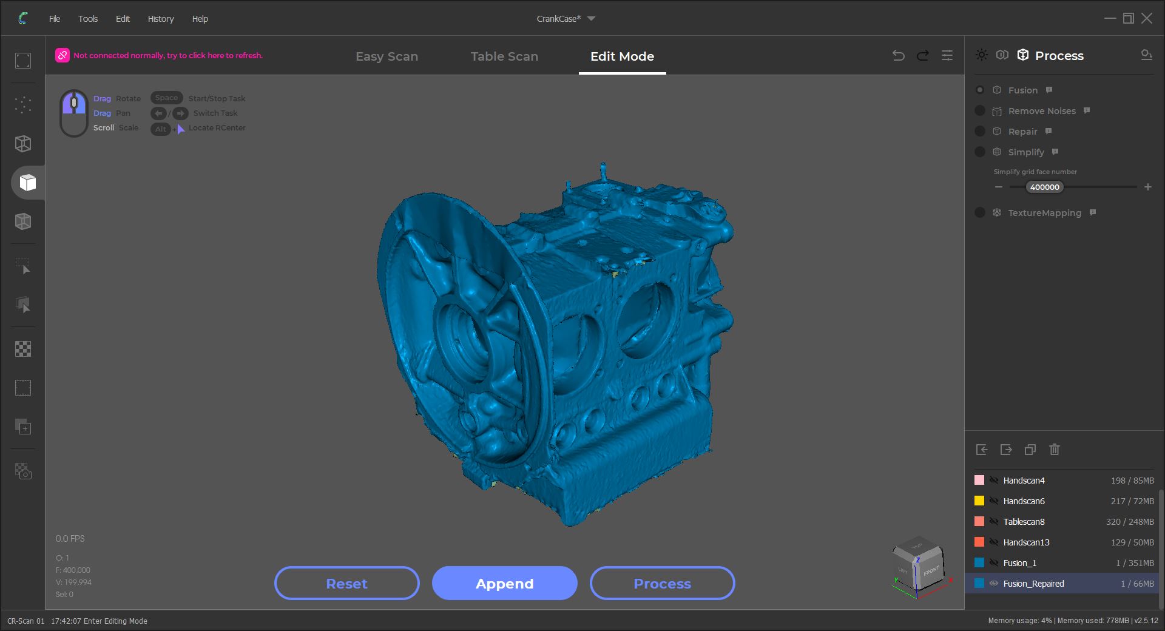Increase simplify face number with plus

point(1147,187)
